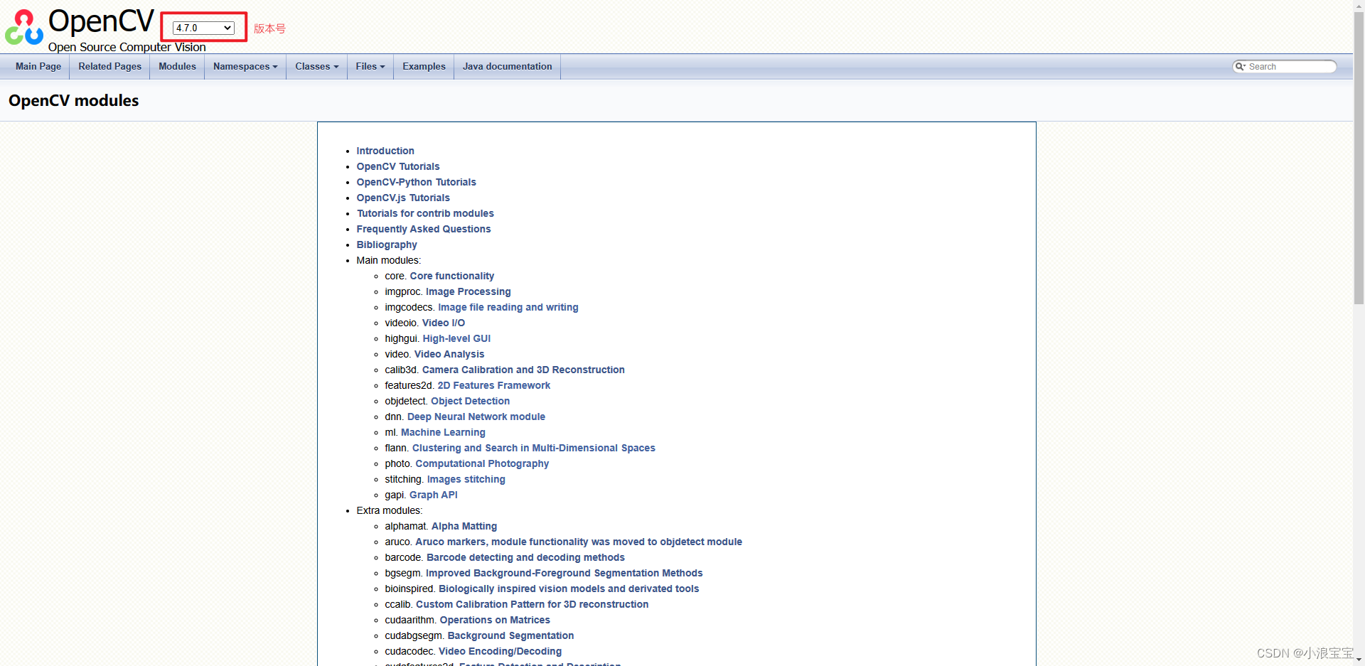
Task: Click the 'Extra modules:' text
Action: pos(390,510)
